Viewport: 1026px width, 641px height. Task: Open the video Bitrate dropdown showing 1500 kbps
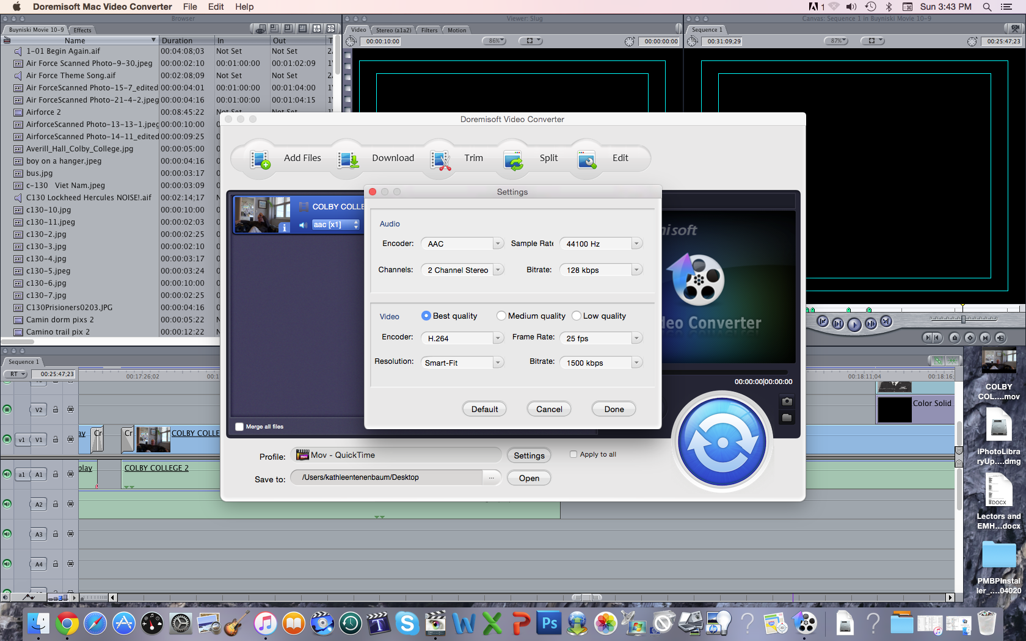tap(601, 363)
